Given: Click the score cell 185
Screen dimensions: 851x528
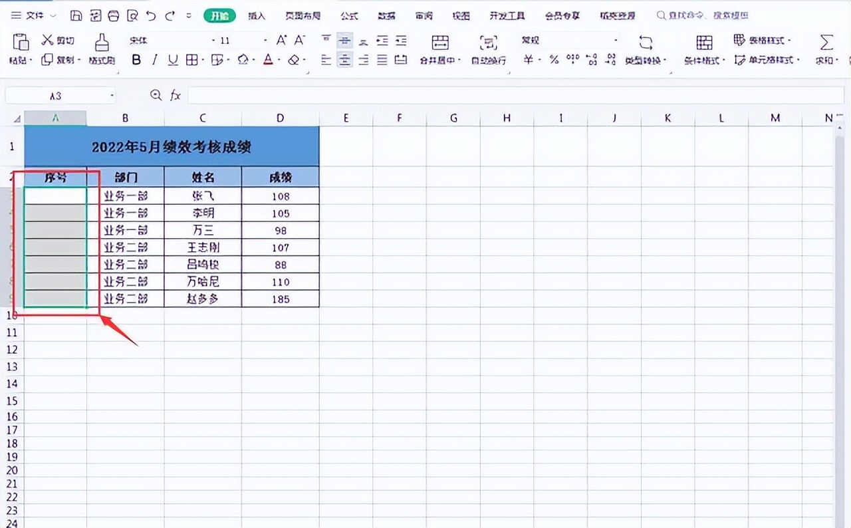Looking at the screenshot, I should point(281,299).
